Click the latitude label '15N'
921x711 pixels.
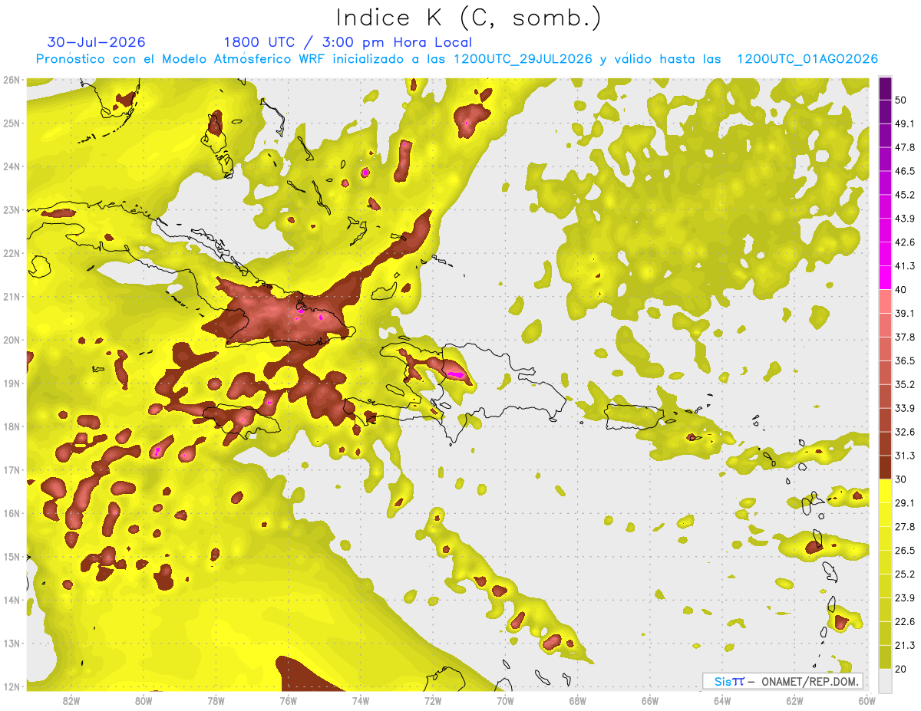(x=11, y=556)
